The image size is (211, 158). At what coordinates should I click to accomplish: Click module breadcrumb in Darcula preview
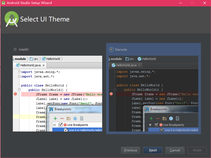pyautogui.click(x=116, y=59)
